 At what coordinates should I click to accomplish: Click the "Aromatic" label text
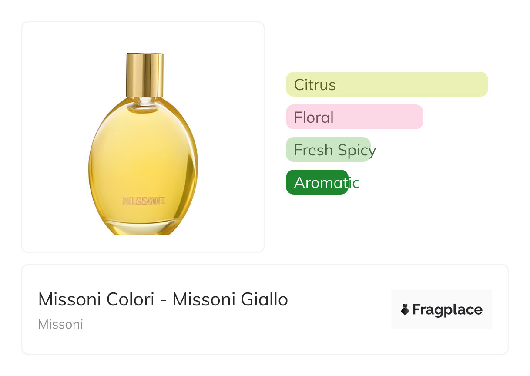click(x=327, y=183)
